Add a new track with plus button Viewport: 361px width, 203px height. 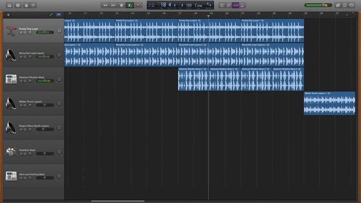pos(8,15)
